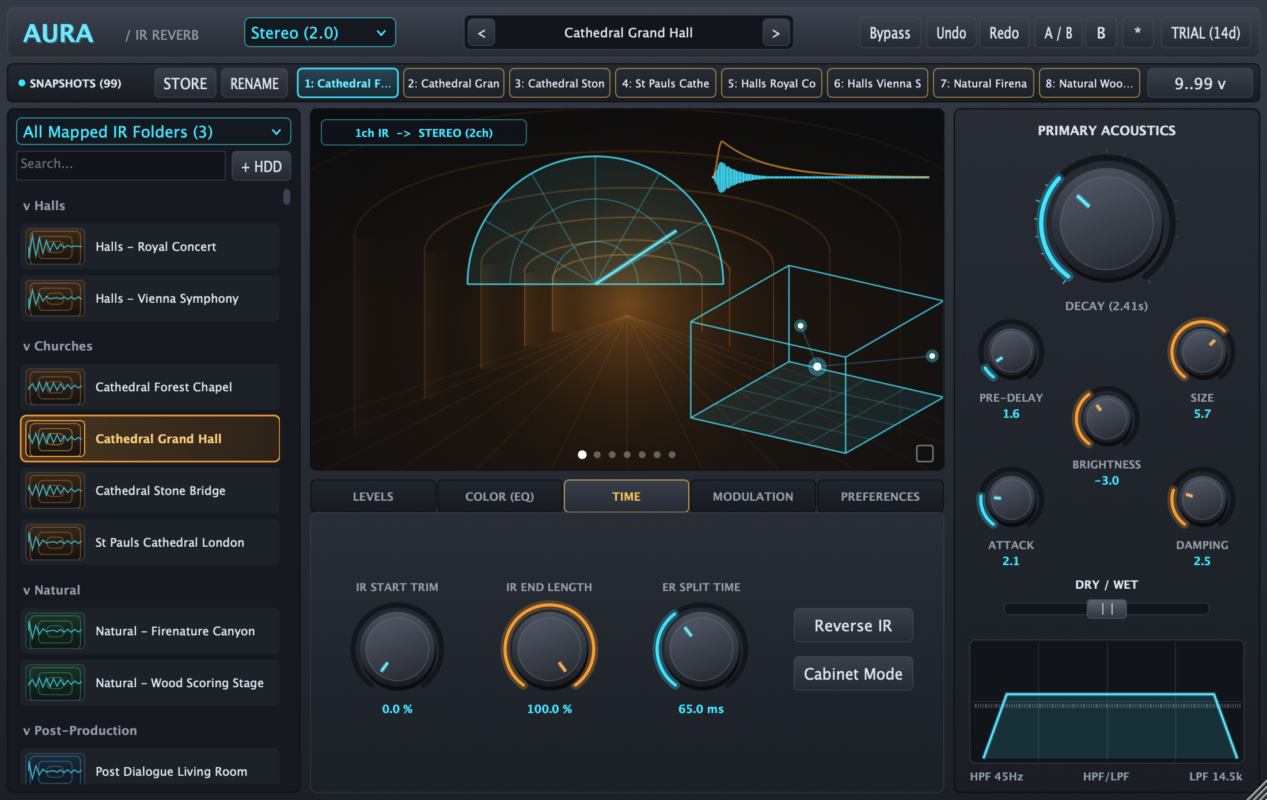Collapse the Churches folder group
Screen dimensions: 1267x800
click(x=58, y=346)
